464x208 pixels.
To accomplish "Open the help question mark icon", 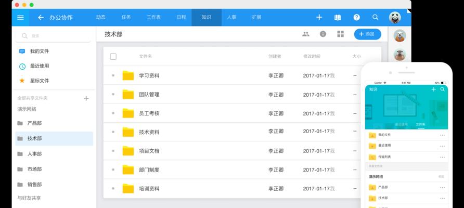I will [356, 18].
